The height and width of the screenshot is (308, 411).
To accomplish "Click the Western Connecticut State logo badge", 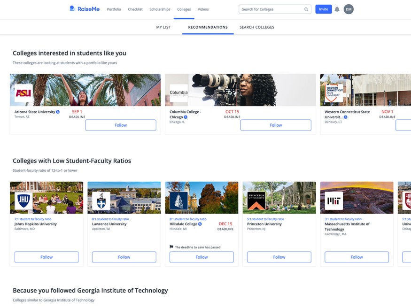I will point(334,93).
